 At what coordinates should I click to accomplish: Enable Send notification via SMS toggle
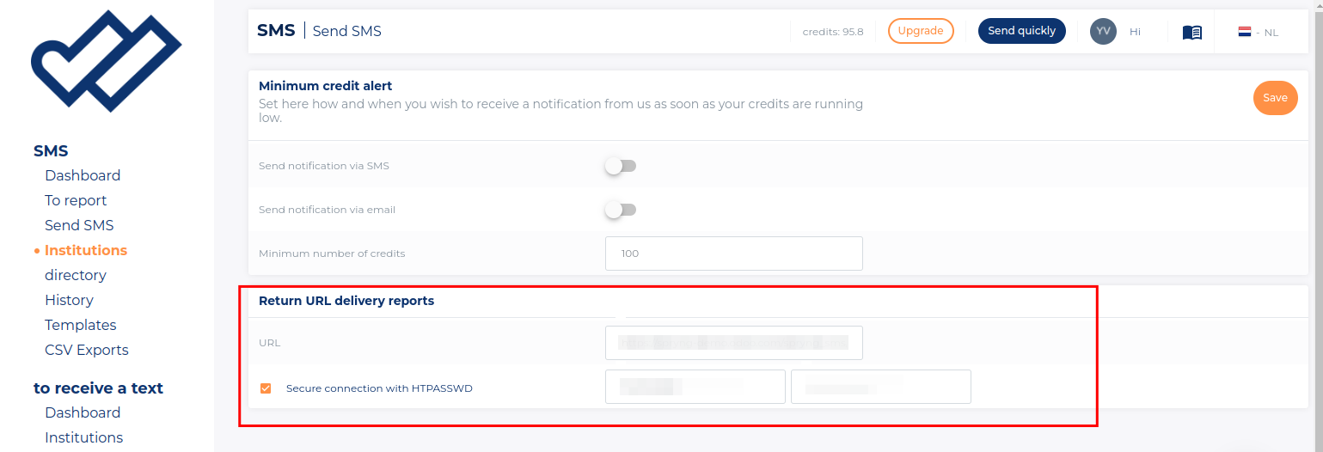pyautogui.click(x=620, y=166)
